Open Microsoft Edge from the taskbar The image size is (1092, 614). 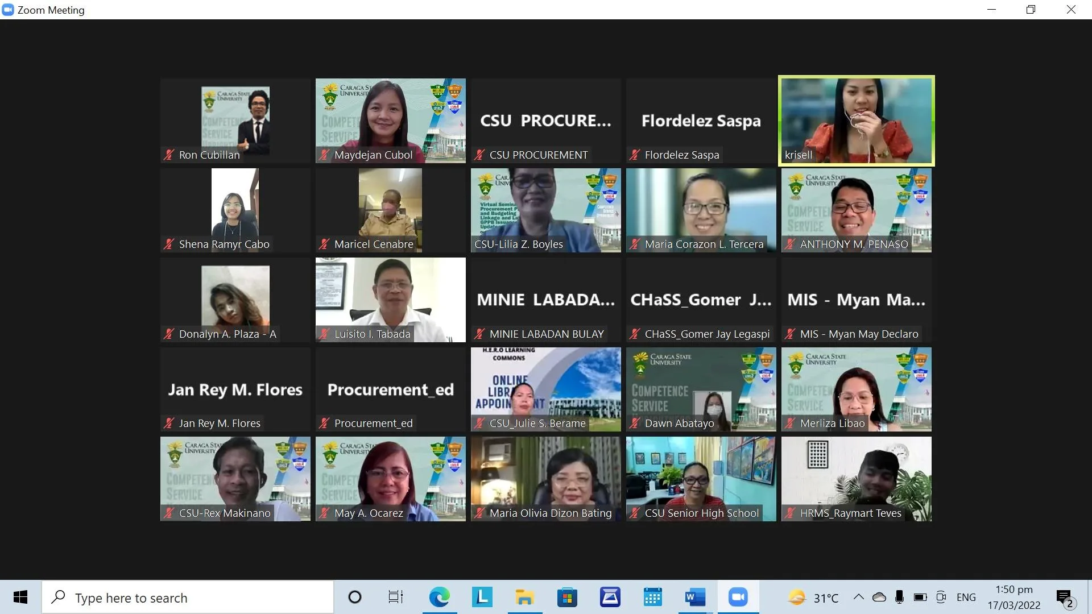439,598
